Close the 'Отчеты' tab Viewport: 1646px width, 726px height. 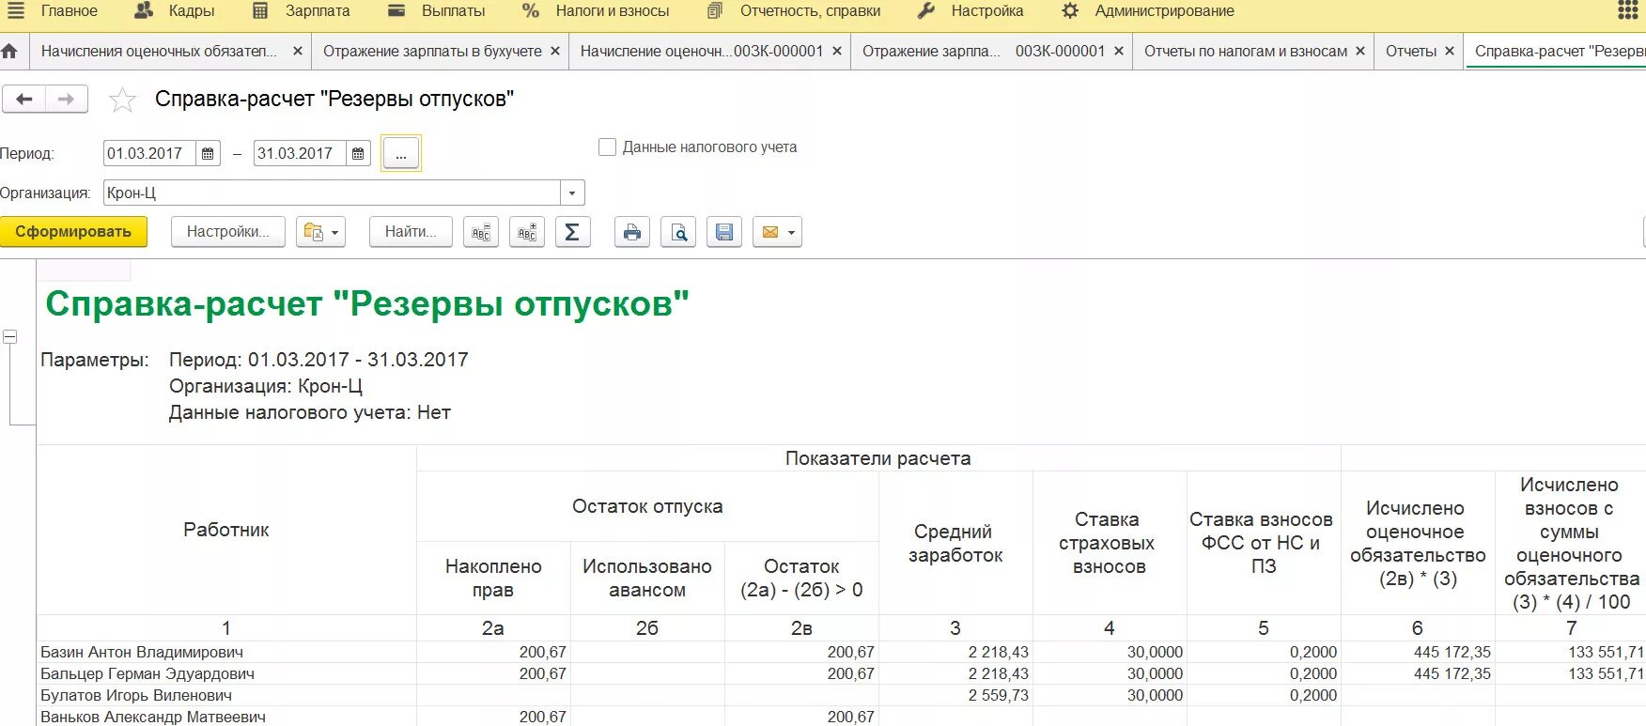coord(1450,52)
